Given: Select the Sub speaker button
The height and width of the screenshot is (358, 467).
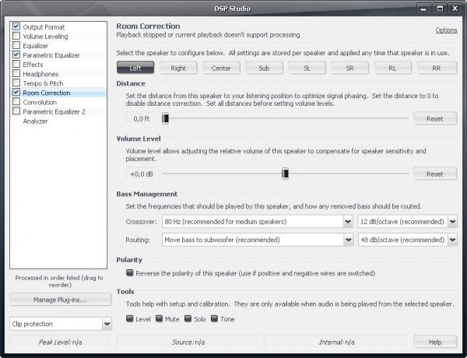Looking at the screenshot, I should click(264, 68).
